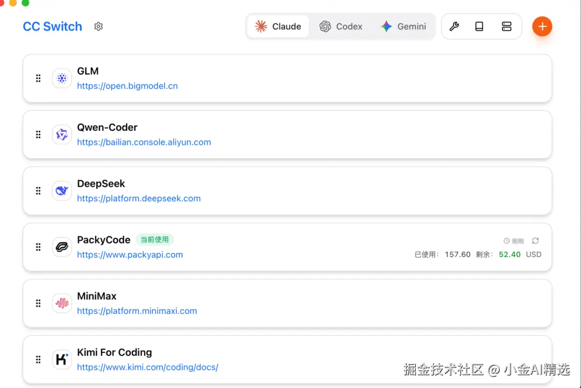Click the GLM provider name
Image resolution: width=581 pixels, height=388 pixels.
(88, 71)
